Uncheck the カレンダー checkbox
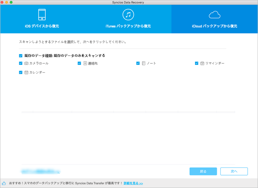 pos(21,72)
